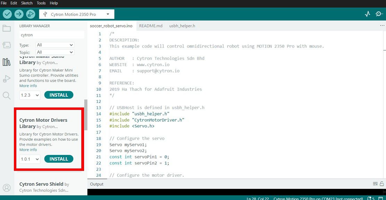Open the Sketchbook folder icon in sidebar
Screen dimensions: 386x200
7,28
